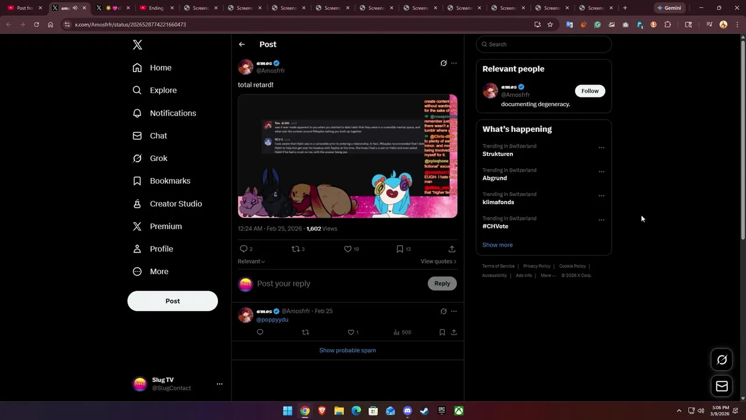View analytics showing 505 views
746x420 pixels.
coord(402,332)
